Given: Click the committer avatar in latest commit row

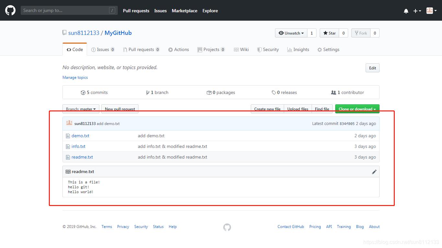Looking at the screenshot, I should click(x=69, y=123).
